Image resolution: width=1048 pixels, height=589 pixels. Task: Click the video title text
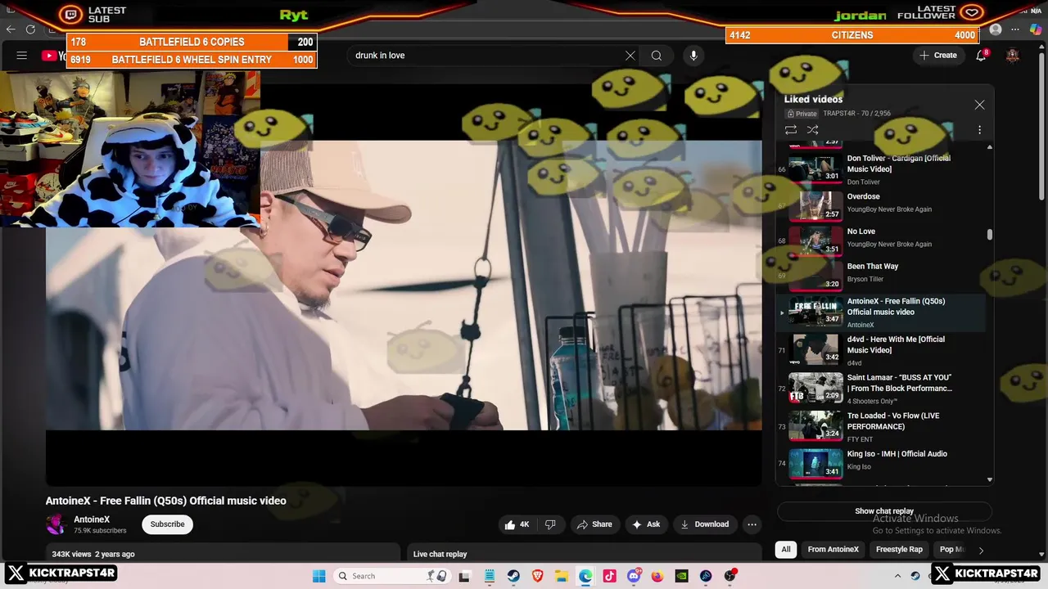pyautogui.click(x=166, y=501)
